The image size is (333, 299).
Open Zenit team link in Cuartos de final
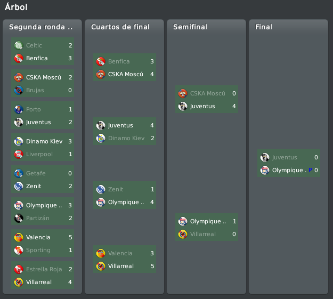pyautogui.click(x=116, y=189)
